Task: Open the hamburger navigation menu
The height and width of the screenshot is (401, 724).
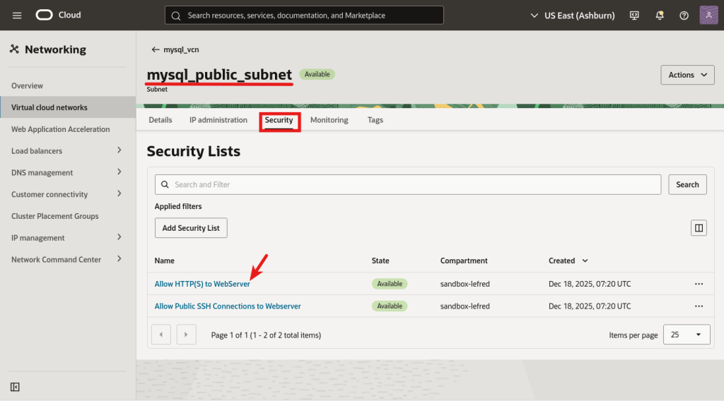Action: [x=17, y=16]
